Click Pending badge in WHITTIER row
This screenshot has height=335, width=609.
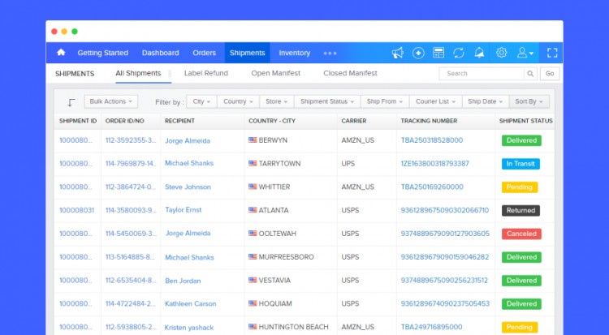520,187
